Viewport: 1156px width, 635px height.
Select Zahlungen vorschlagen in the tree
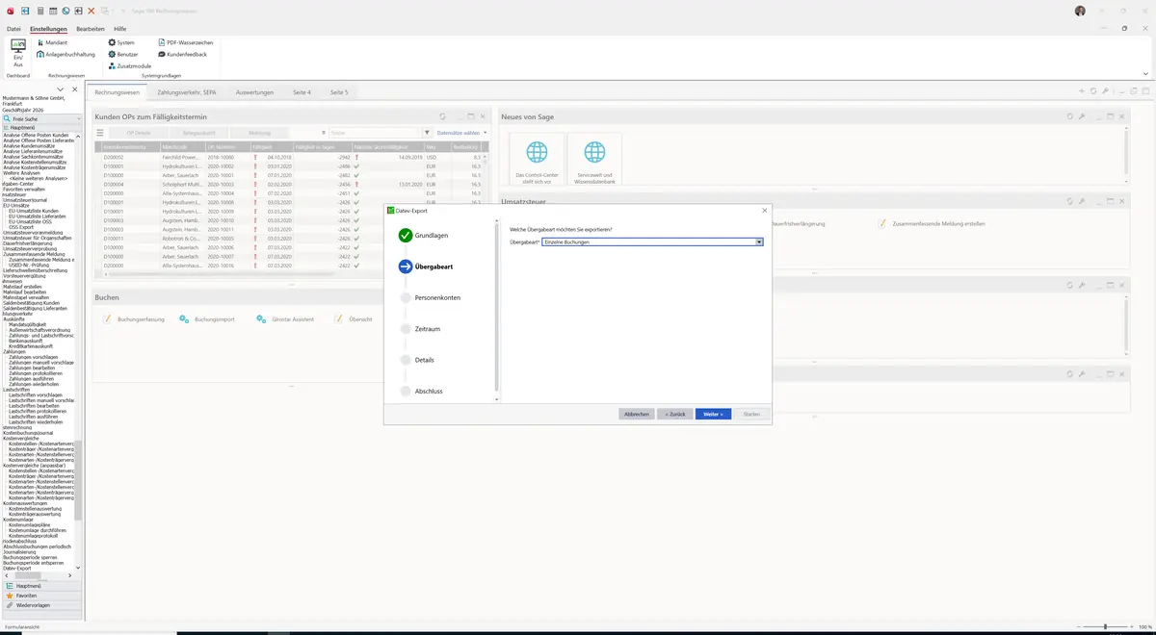(36, 357)
